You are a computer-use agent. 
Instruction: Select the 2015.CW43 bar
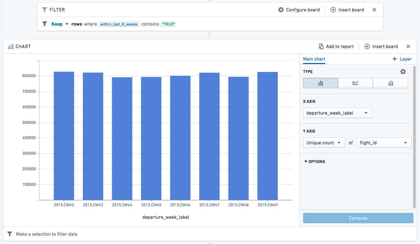click(x=93, y=136)
